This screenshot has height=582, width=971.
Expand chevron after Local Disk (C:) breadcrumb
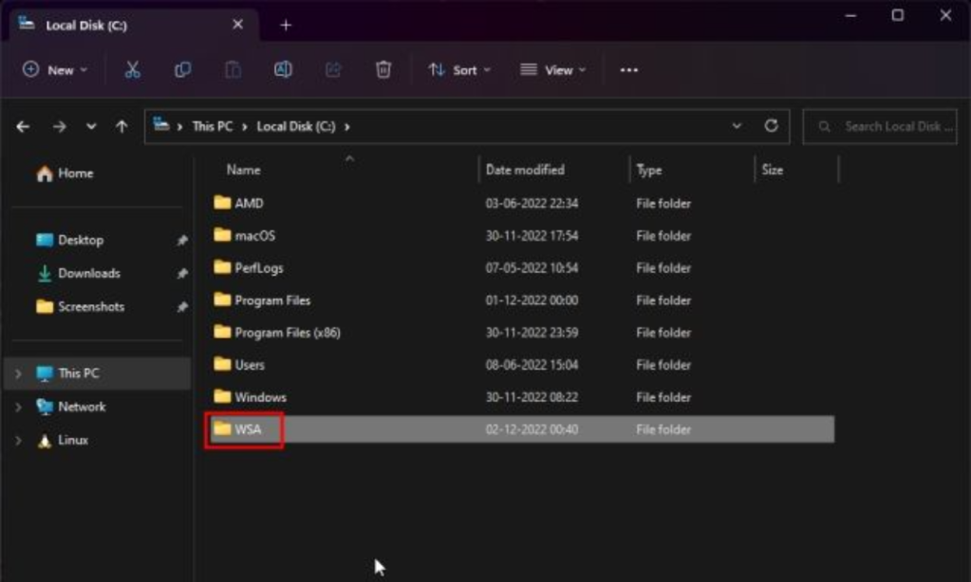tap(346, 127)
